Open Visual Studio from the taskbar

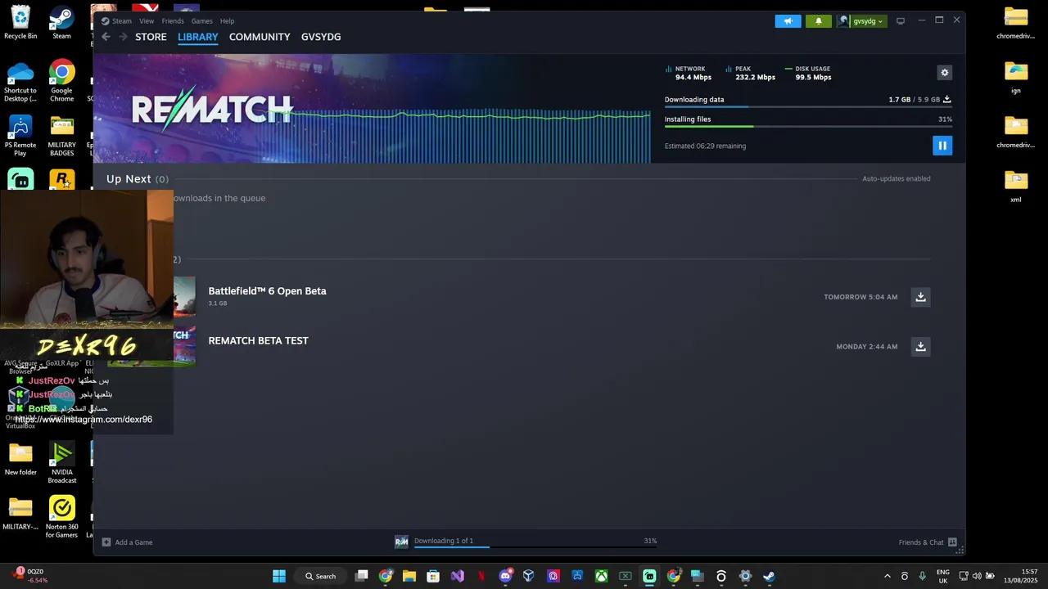457,576
